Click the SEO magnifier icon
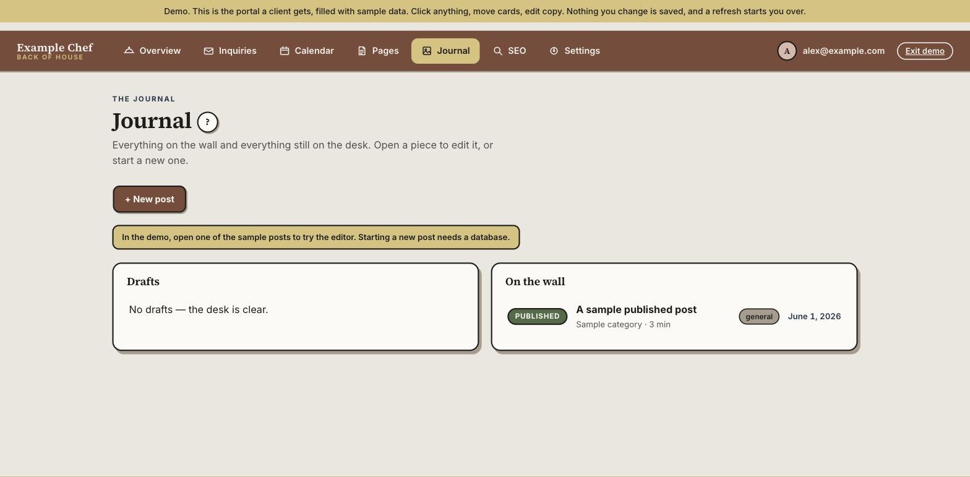This screenshot has height=477, width=970. (498, 51)
